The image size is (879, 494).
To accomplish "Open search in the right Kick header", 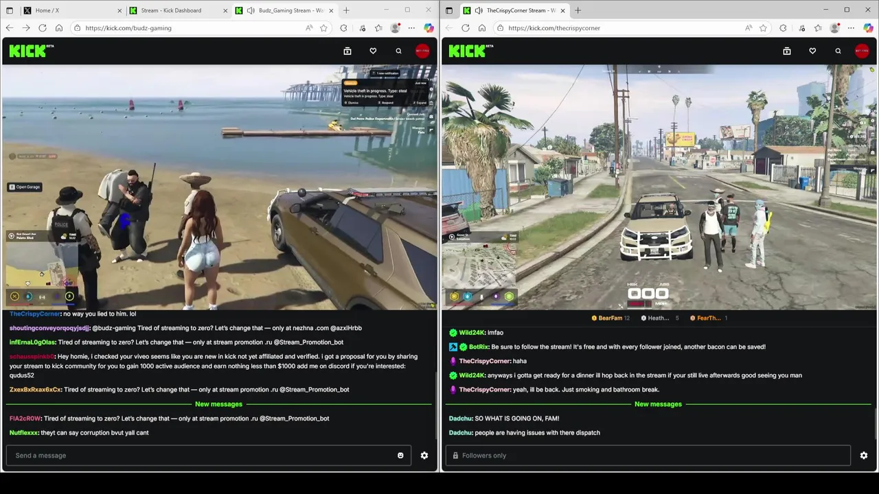I will [838, 51].
